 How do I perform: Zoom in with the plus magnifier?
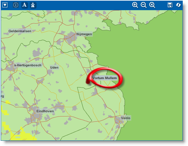(135, 5)
